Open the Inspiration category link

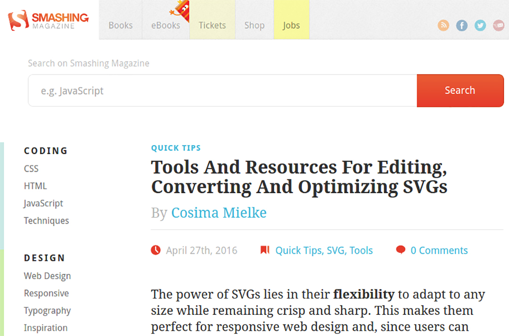46,328
